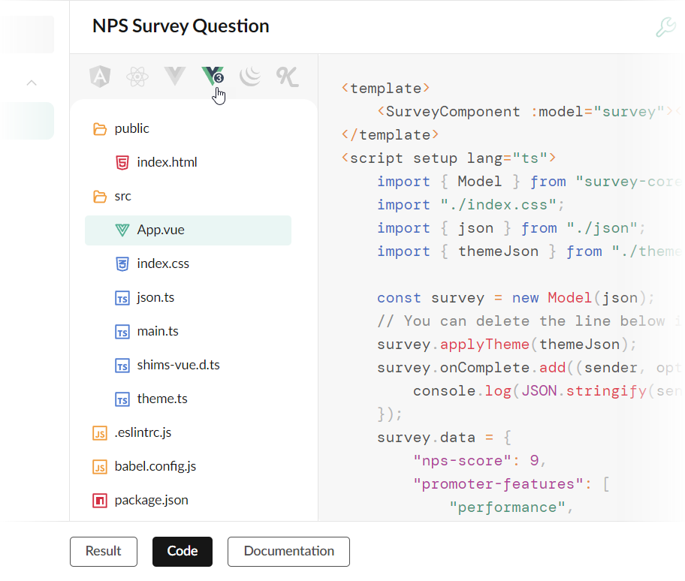
Task: Switch to the React framework icon
Action: [137, 75]
